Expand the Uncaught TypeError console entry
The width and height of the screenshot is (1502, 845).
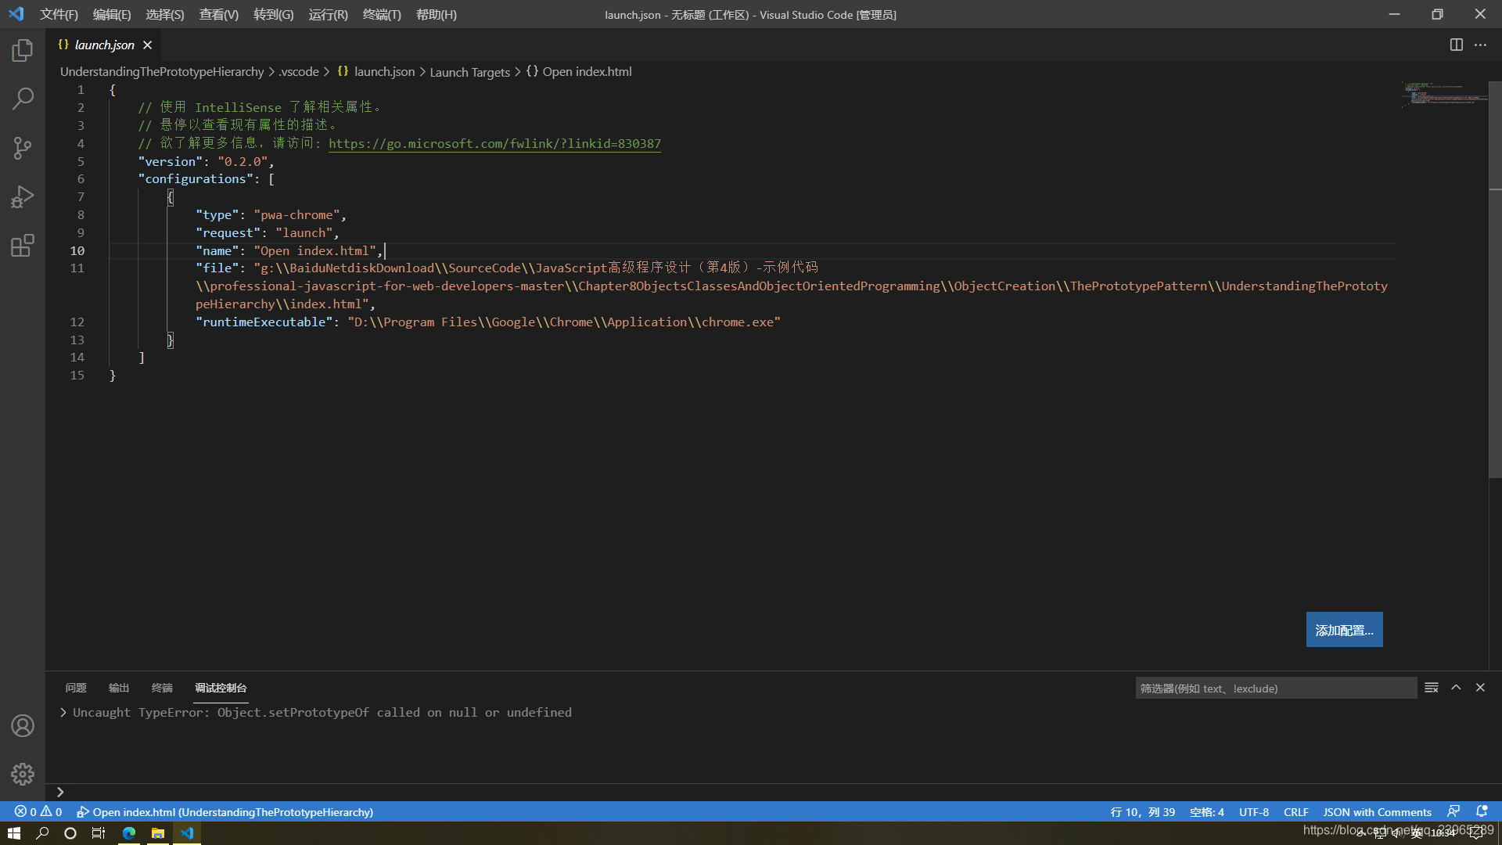62,712
